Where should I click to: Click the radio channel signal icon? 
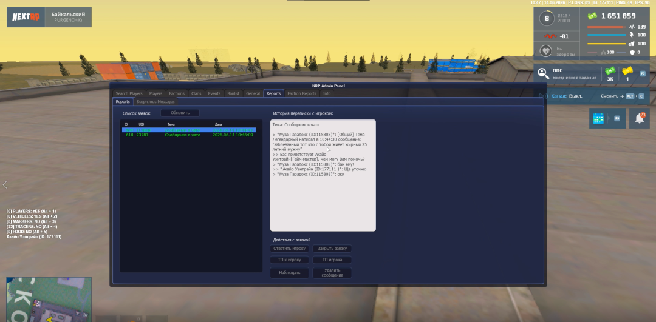[544, 96]
